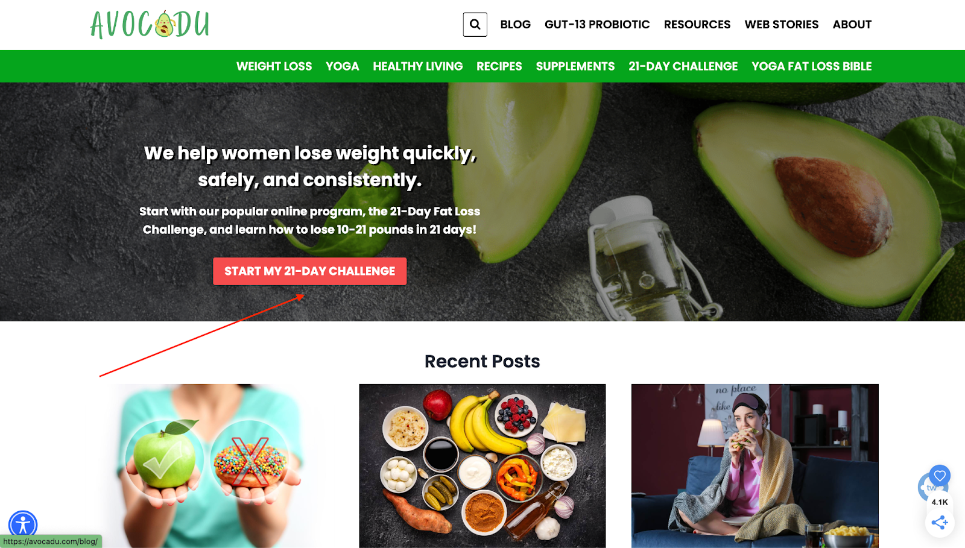Open Yoga Fat Loss Bible link
The width and height of the screenshot is (965, 548).
pyautogui.click(x=811, y=66)
